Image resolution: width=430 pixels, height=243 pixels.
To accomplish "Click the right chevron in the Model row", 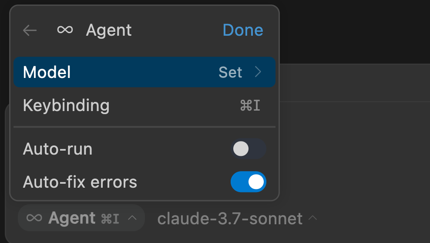I will click(x=258, y=72).
